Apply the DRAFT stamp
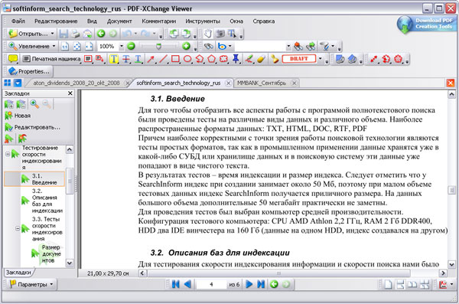Image resolution: width=459 pixels, height=304 pixels. [299, 59]
